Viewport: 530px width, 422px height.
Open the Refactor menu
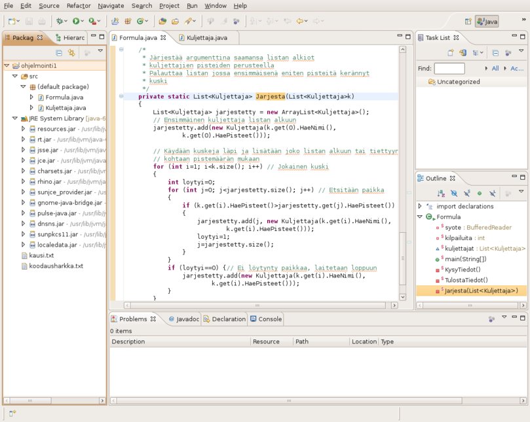pos(79,5)
